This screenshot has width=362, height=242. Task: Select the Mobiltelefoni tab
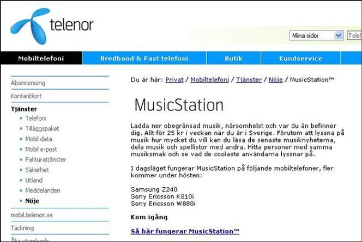pos(41,58)
